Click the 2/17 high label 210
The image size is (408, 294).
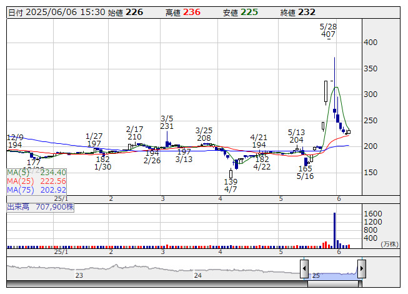coord(134,136)
